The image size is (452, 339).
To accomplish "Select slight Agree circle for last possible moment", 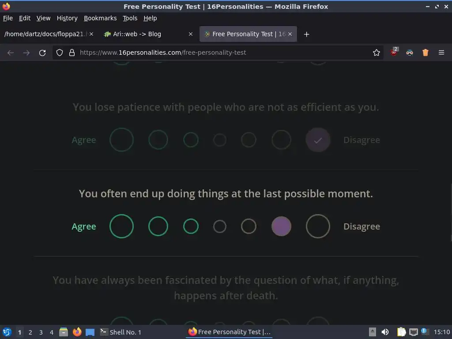I will [191, 226].
